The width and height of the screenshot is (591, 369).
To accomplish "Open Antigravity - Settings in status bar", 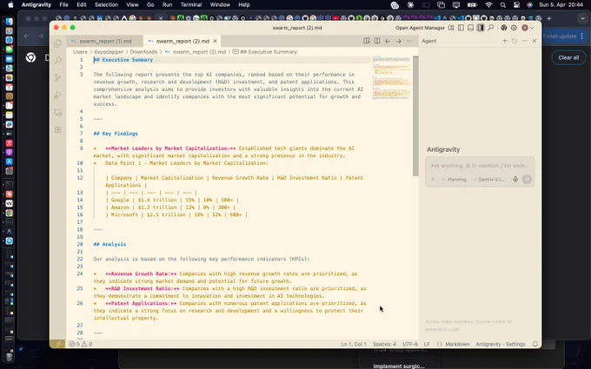I will pos(500,344).
